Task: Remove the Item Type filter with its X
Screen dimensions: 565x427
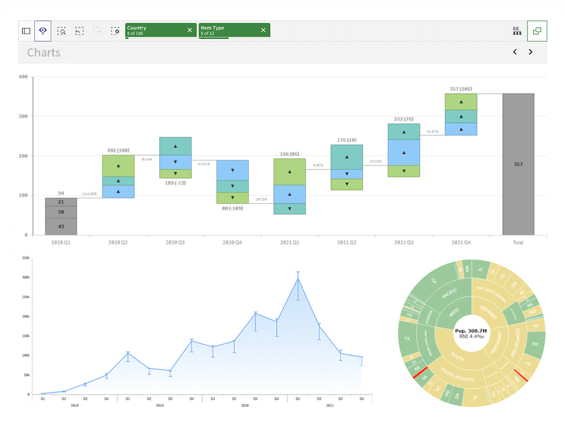Action: point(263,30)
